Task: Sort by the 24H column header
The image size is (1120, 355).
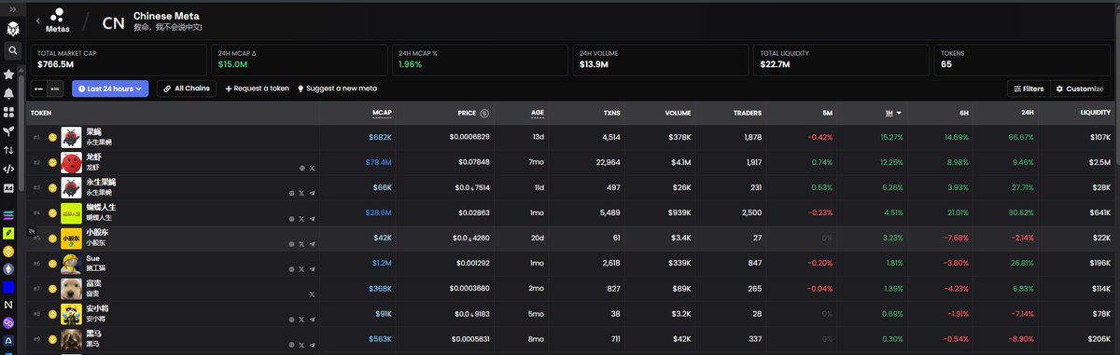Action: [x=1028, y=113]
